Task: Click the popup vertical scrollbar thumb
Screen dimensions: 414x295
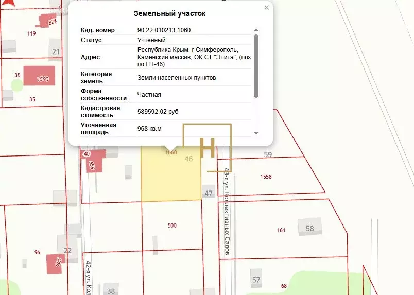Action: pos(256,65)
